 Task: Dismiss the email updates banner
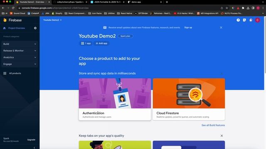click(x=221, y=28)
